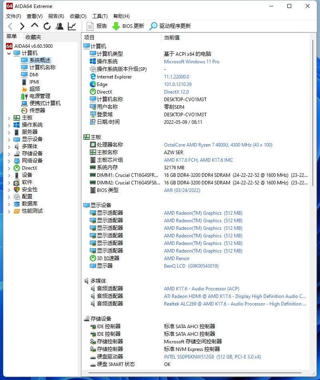
Task: Open the Realtek ALC269 audio adapter link
Action: tap(235, 304)
